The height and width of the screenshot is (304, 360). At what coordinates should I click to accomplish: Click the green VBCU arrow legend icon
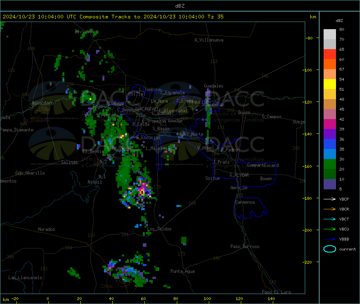click(330, 229)
